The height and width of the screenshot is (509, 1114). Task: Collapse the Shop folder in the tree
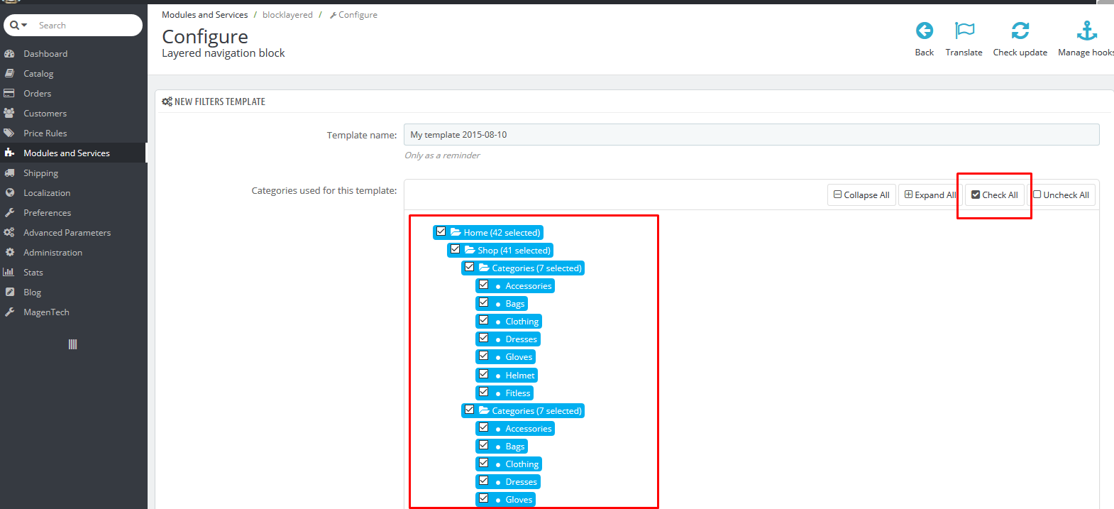pyautogui.click(x=470, y=250)
